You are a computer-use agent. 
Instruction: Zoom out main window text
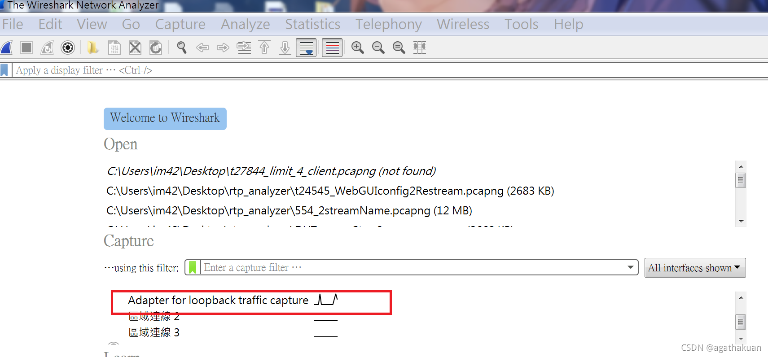click(x=378, y=47)
